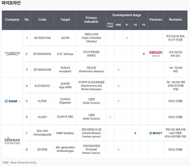Click the Development stage column header
Screen dimensions: 190x166
click(x=127, y=15)
